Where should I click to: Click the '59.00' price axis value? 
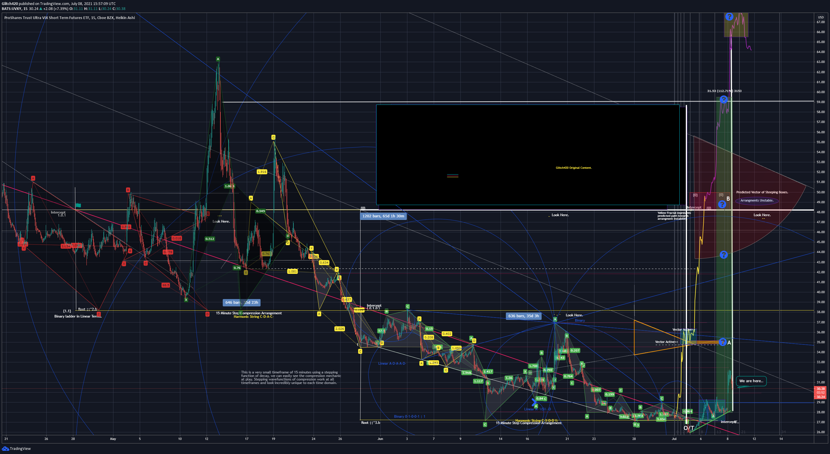[x=821, y=102]
